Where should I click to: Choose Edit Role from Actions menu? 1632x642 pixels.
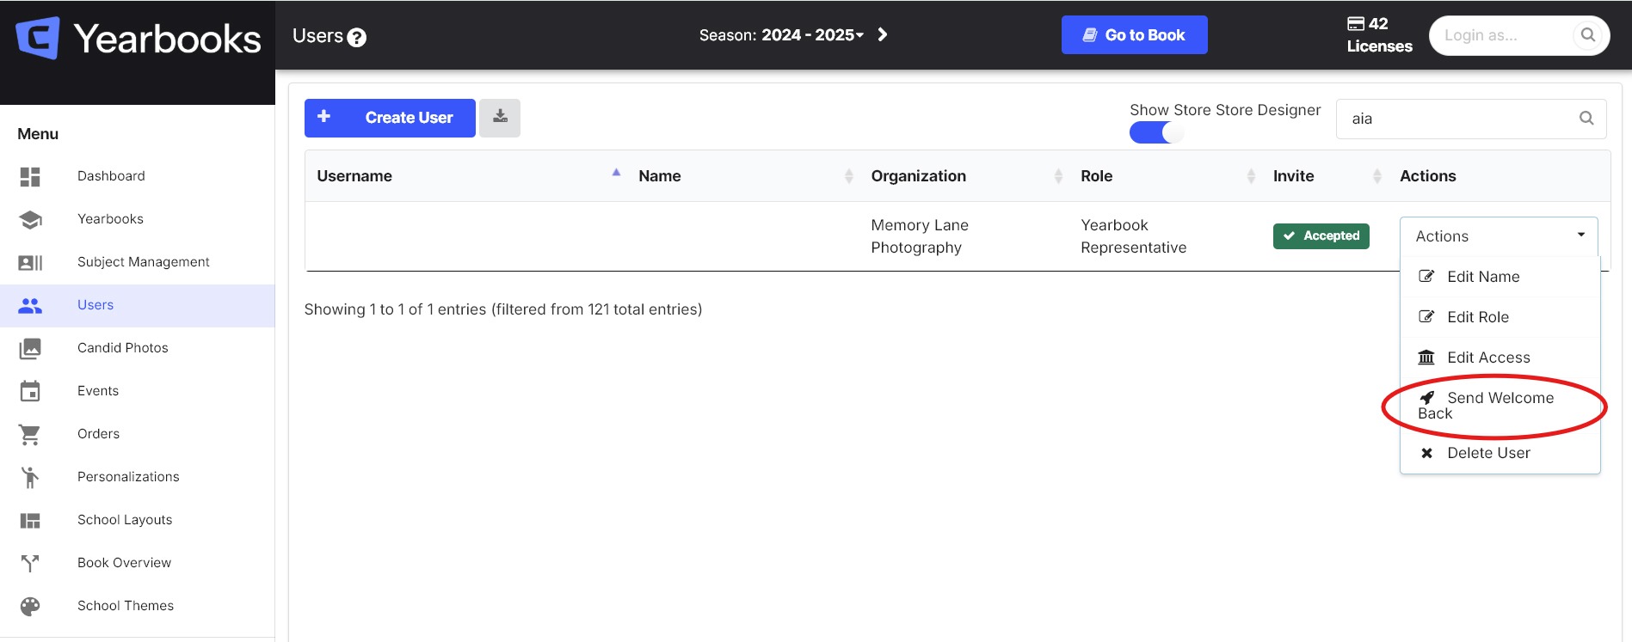pos(1500,317)
